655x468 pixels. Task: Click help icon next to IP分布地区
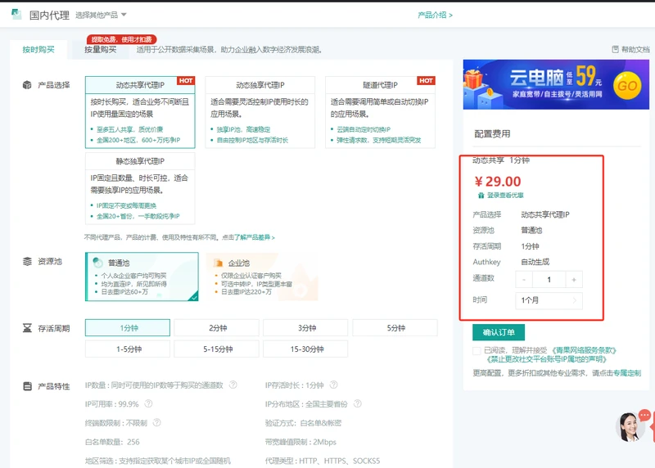point(358,403)
